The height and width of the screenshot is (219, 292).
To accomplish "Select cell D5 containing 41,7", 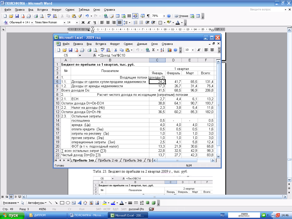I will coord(173,82).
